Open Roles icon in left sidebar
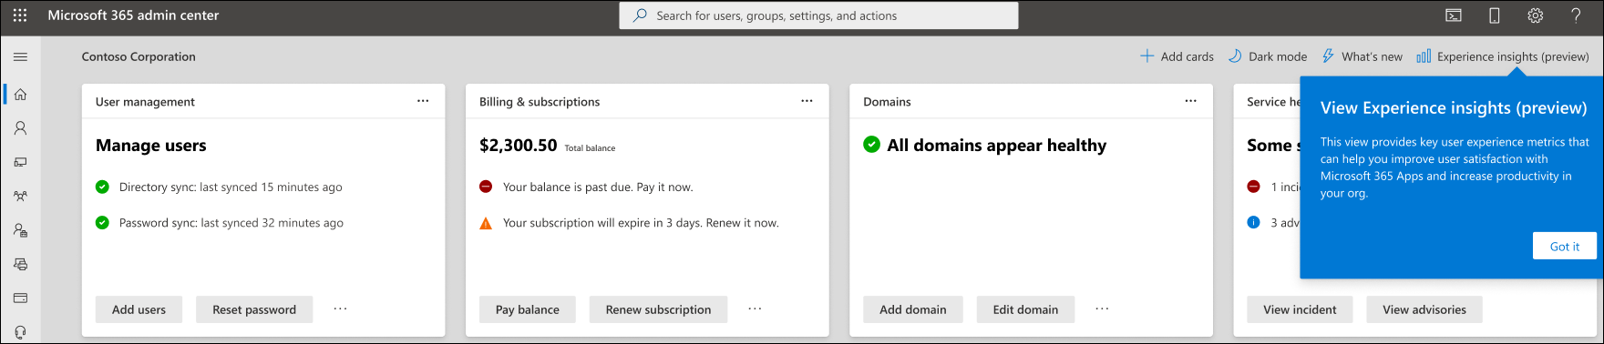1604x344 pixels. [x=20, y=230]
